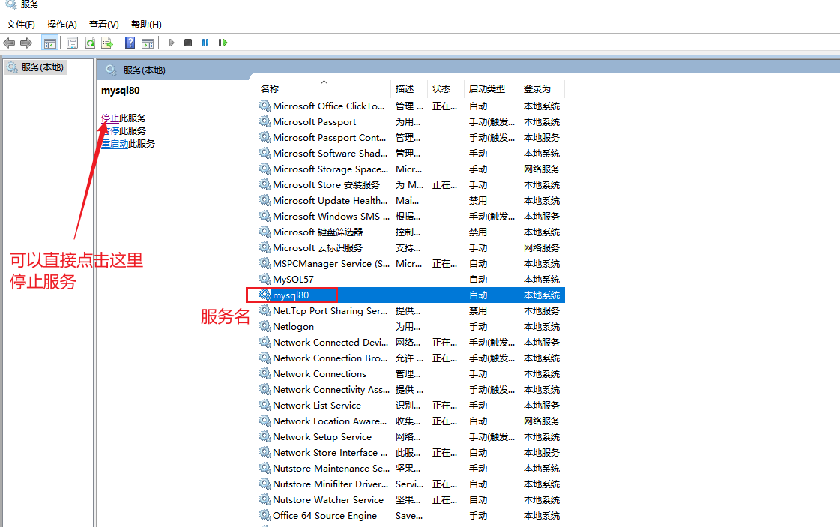Open the Properties toolbar icon
The width and height of the screenshot is (840, 527).
point(72,43)
